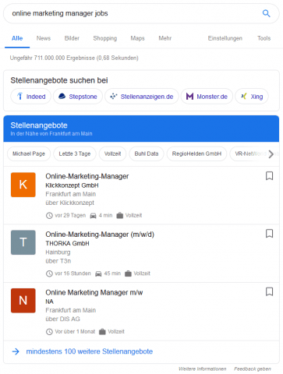This screenshot has width=283, height=374.
Task: Filter jobs by Letzte 3 Tage
Action: [75, 153]
